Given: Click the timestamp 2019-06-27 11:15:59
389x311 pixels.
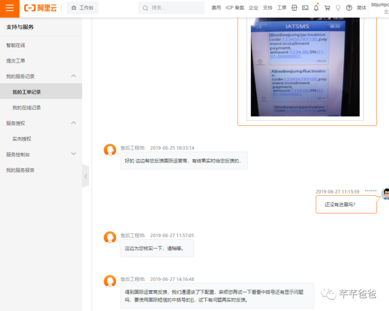Looking at the screenshot, I should point(337,192).
